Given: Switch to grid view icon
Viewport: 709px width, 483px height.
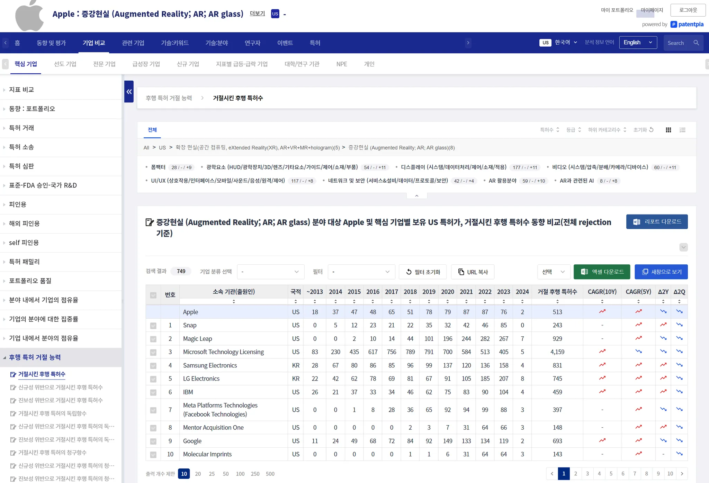Looking at the screenshot, I should click(x=668, y=130).
